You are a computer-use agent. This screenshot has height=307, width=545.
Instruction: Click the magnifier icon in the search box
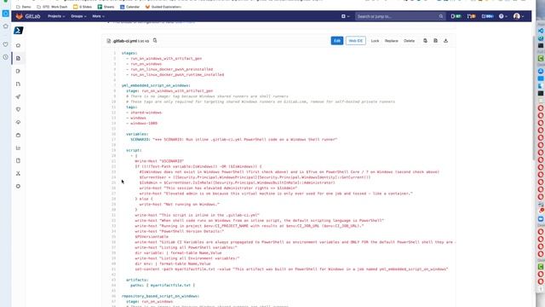(x=441, y=16)
